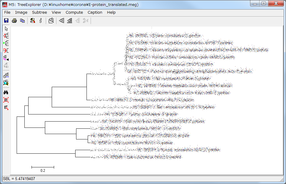
Task: Open the Help menu
Action: tap(111, 12)
